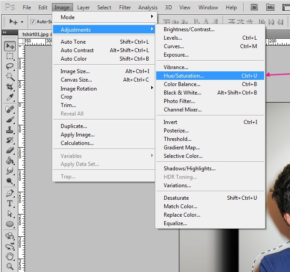Select the Eyedropper tool
The height and width of the screenshot is (272, 290).
click(x=10, y=97)
